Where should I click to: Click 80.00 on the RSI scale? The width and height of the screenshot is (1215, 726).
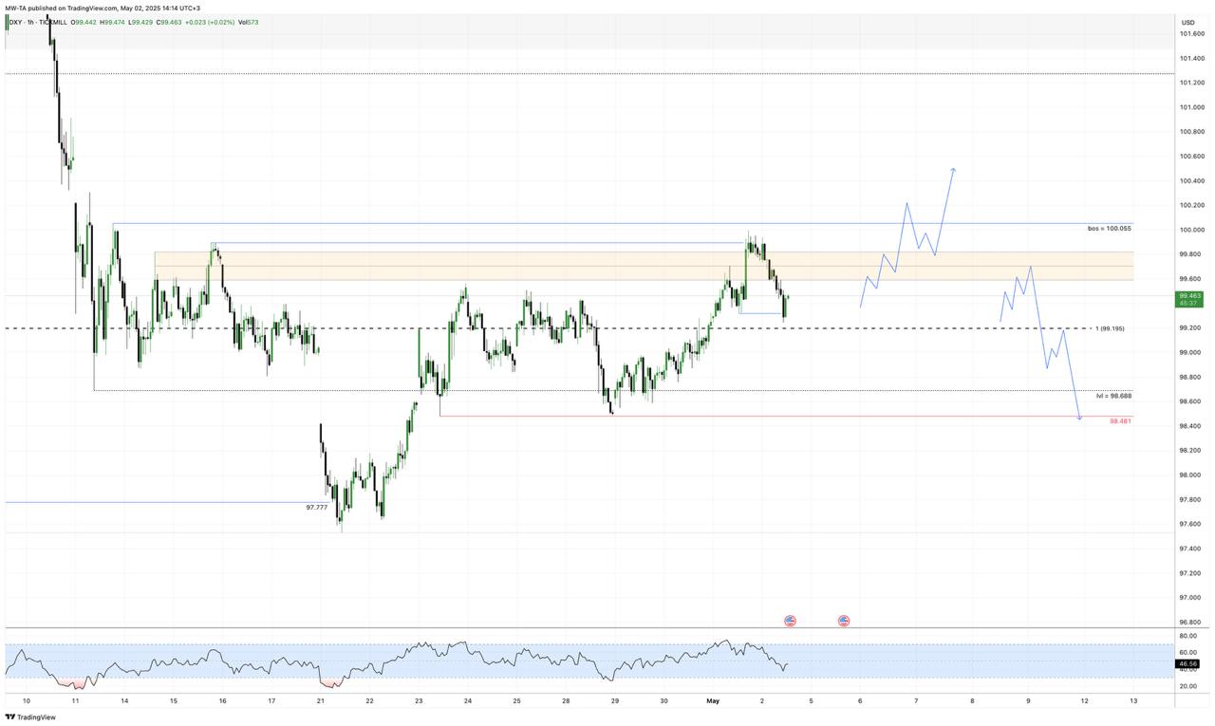pos(1188,636)
